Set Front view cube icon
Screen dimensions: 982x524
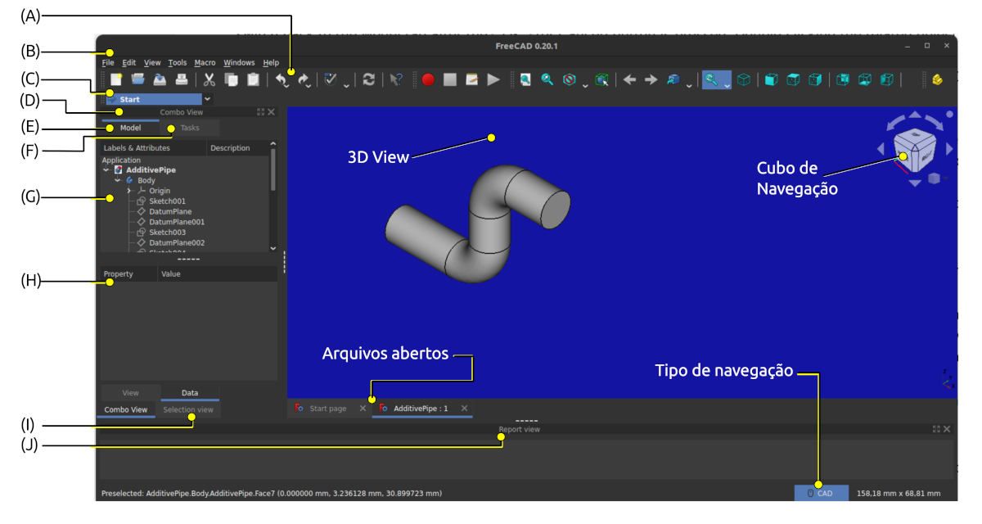coord(771,79)
